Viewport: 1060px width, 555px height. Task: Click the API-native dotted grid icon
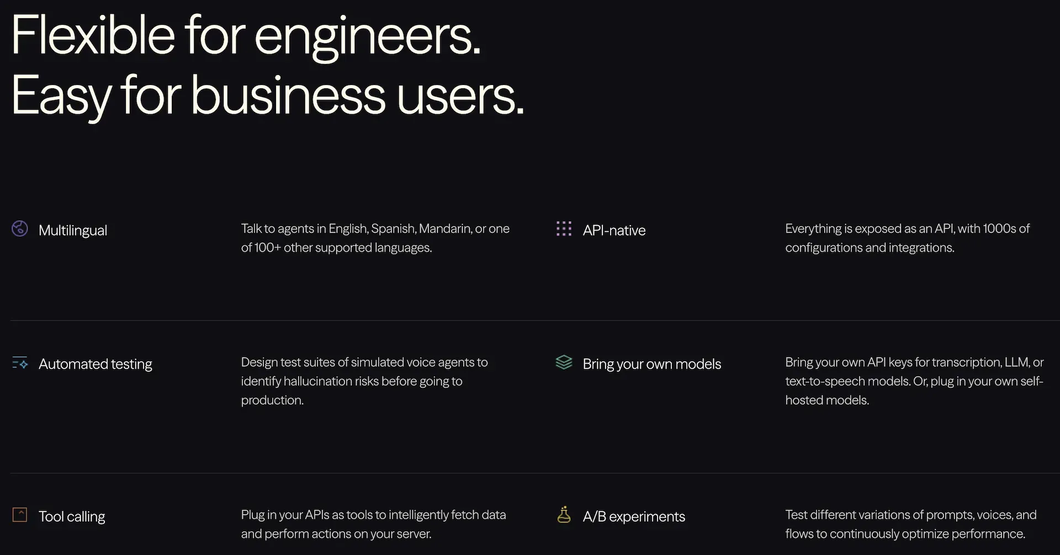click(564, 228)
